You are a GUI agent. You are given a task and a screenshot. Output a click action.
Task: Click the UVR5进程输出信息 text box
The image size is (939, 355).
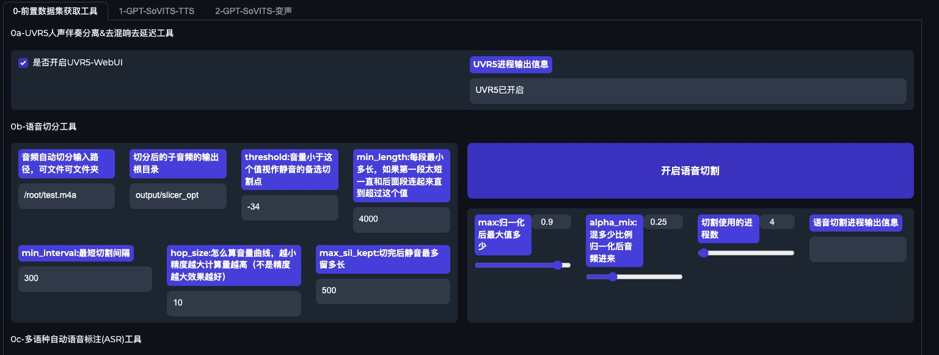point(687,90)
